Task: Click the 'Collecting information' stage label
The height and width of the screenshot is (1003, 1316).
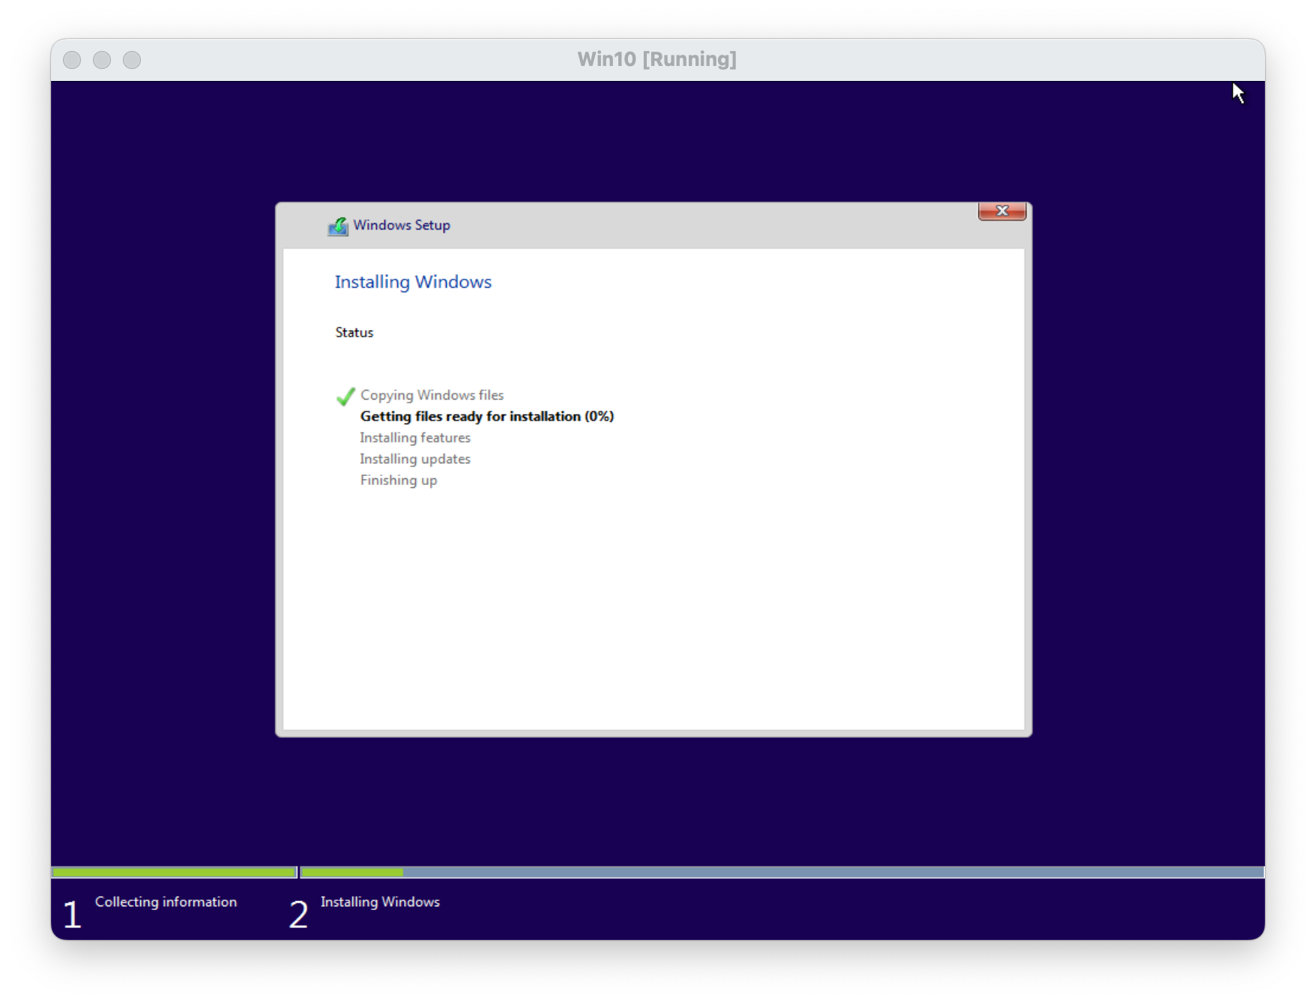Action: click(166, 902)
